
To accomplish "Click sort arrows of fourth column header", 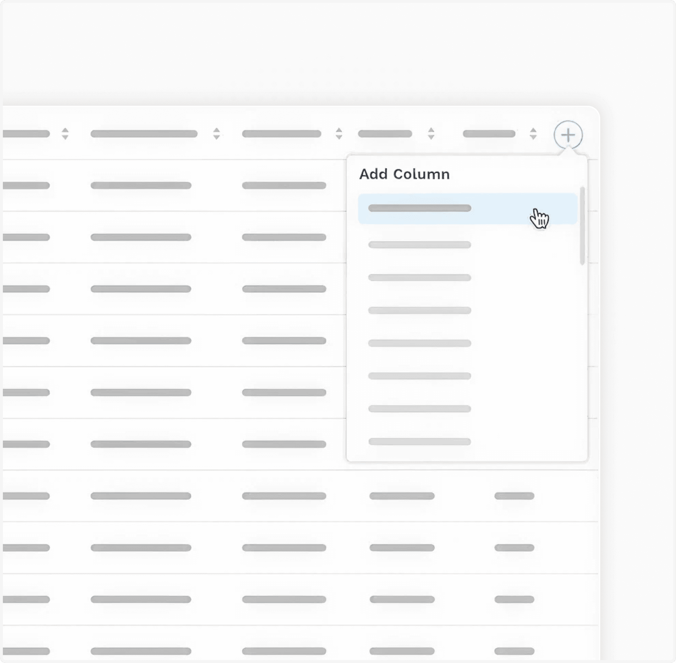I will (x=431, y=133).
